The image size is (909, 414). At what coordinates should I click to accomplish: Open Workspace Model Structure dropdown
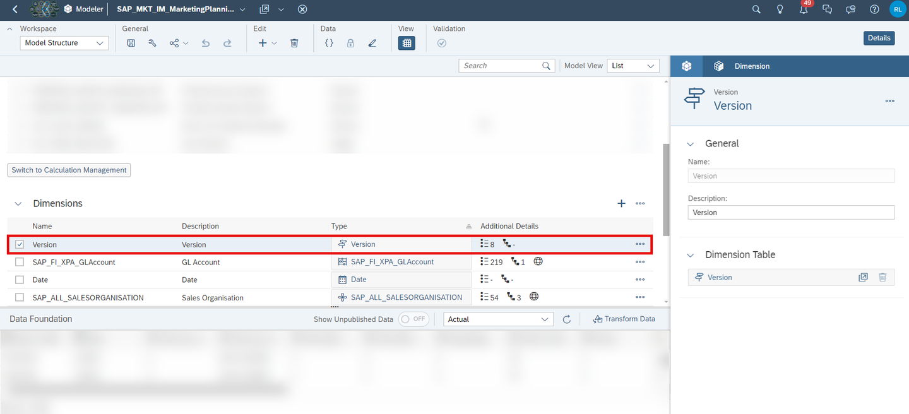(64, 43)
